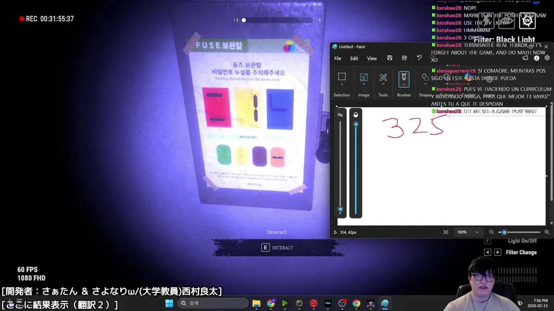Image resolution: width=554 pixels, height=311 pixels.
Task: Expand the Tools dropdown chevron
Action: [x=383, y=85]
